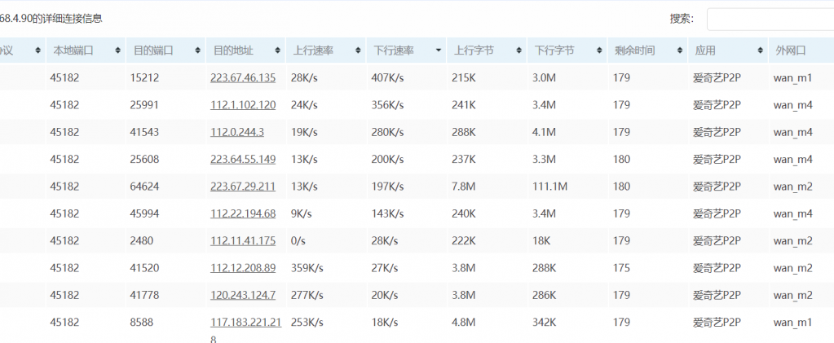This screenshot has height=343, width=834.
Task: Click the 目的端口 header label
Action: pos(153,51)
